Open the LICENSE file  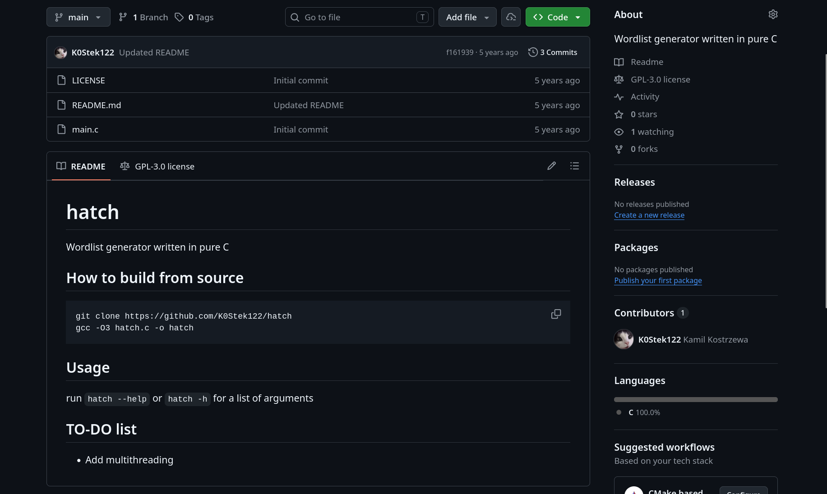(x=88, y=80)
